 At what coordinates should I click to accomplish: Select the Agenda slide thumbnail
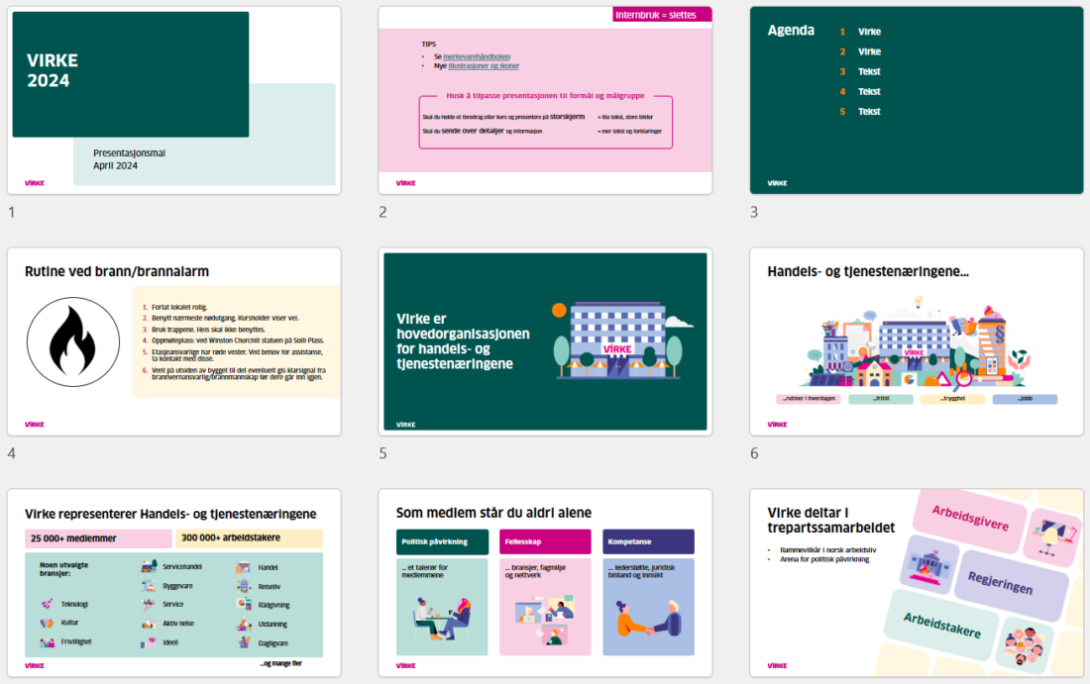coord(917,101)
